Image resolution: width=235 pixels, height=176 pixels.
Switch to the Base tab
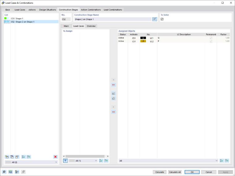(7, 10)
